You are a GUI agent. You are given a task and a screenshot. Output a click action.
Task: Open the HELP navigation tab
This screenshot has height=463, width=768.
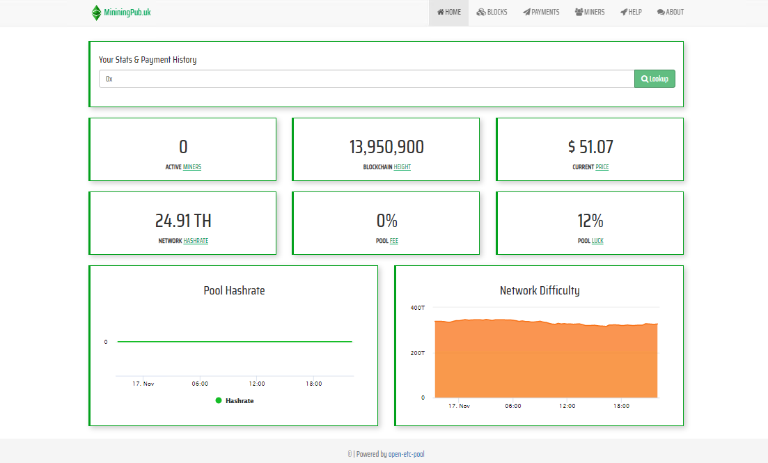click(x=632, y=13)
